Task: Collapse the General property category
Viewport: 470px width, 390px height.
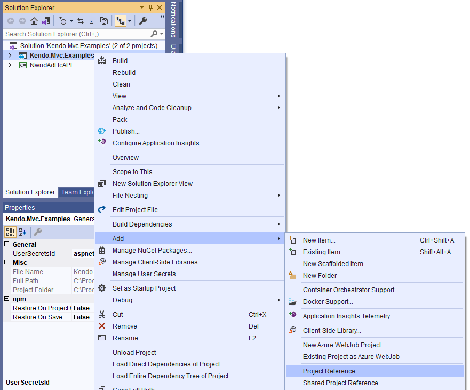Action: click(x=6, y=244)
